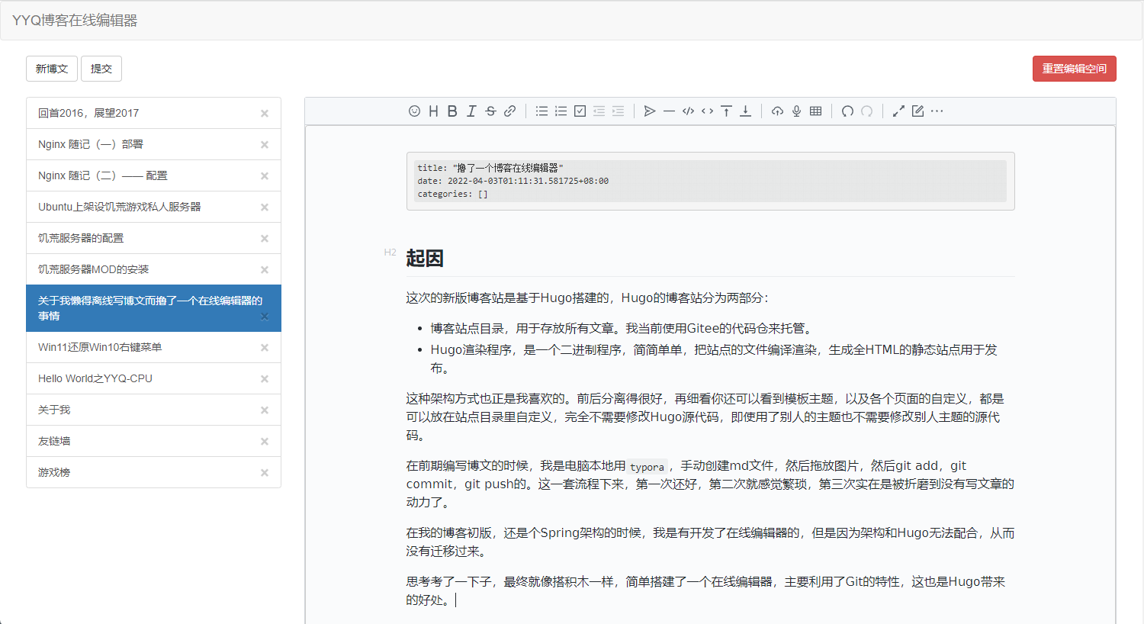Insert a hyperlink using the link icon

pos(509,111)
